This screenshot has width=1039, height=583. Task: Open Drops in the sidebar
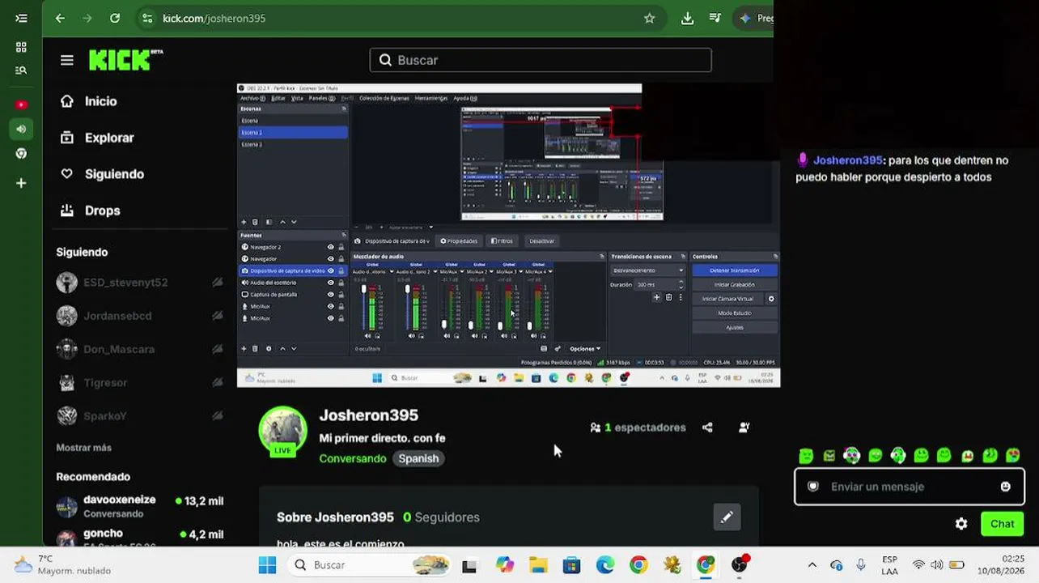point(91,211)
